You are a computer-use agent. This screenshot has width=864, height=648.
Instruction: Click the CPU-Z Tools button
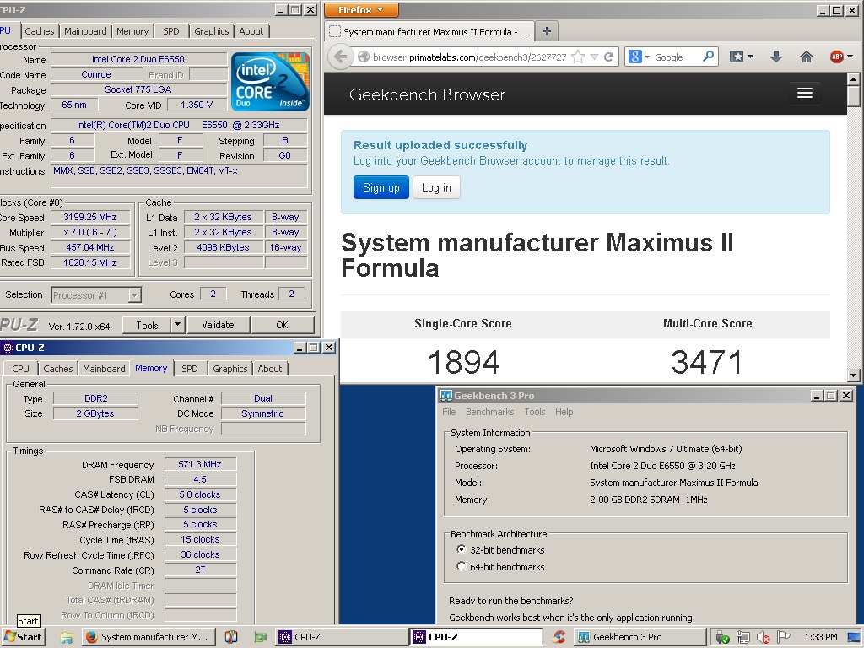[147, 325]
